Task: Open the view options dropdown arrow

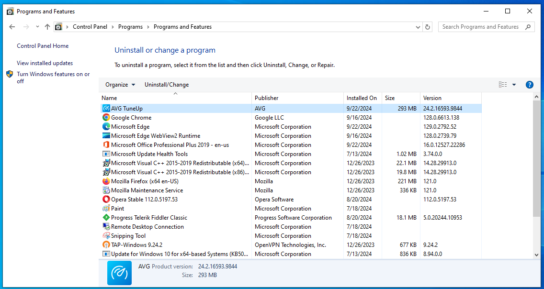Action: (514, 85)
